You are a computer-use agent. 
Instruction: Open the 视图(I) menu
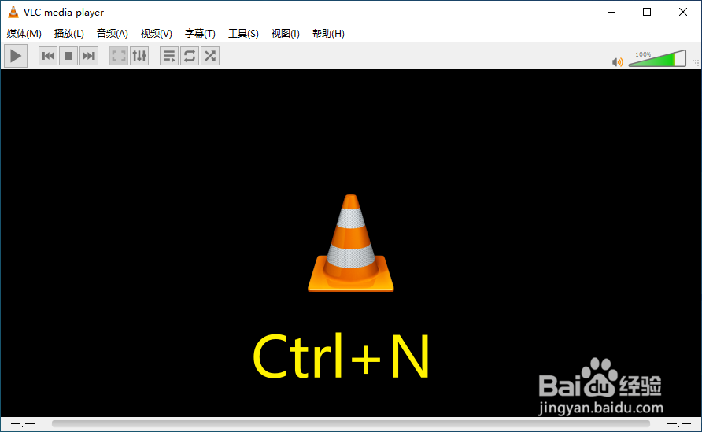coord(285,34)
